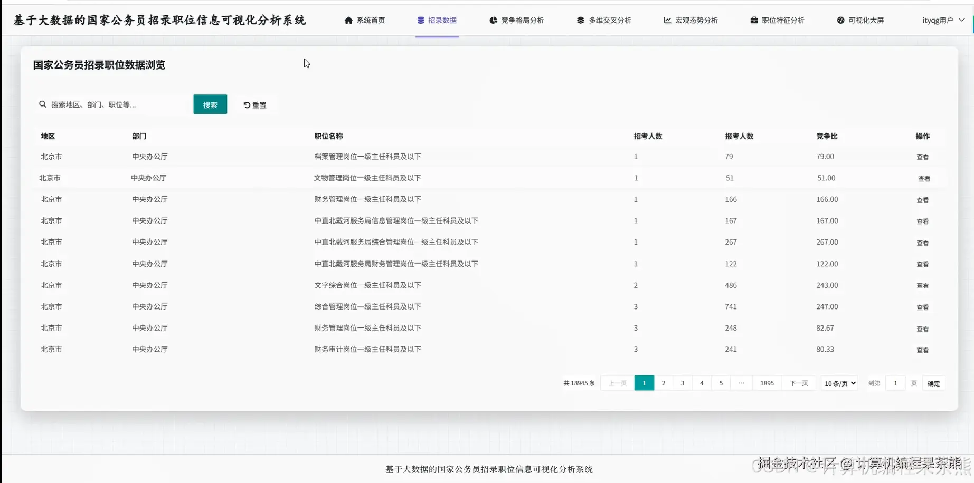974x483 pixels.
Task: Click the line chart icon for 宏观态势分析
Action: [666, 20]
